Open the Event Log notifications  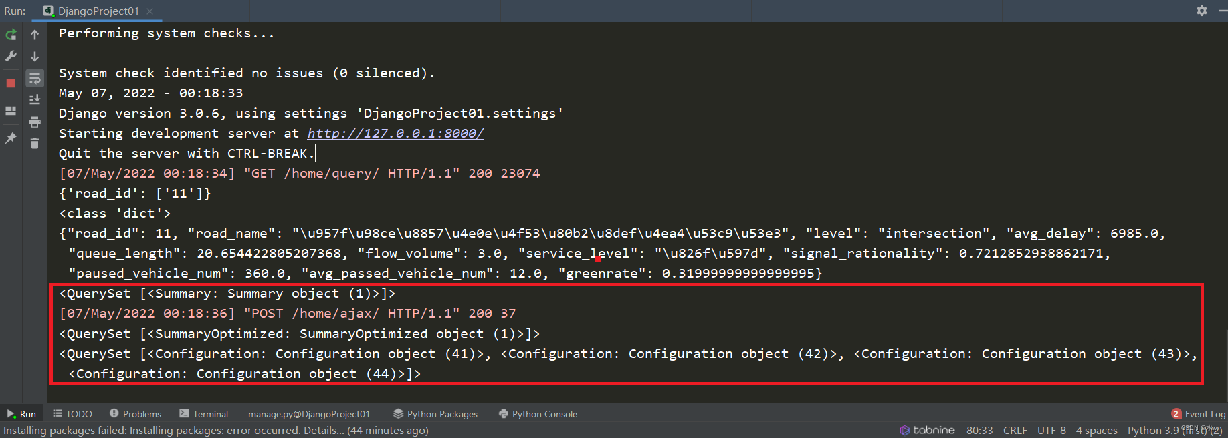point(1199,414)
